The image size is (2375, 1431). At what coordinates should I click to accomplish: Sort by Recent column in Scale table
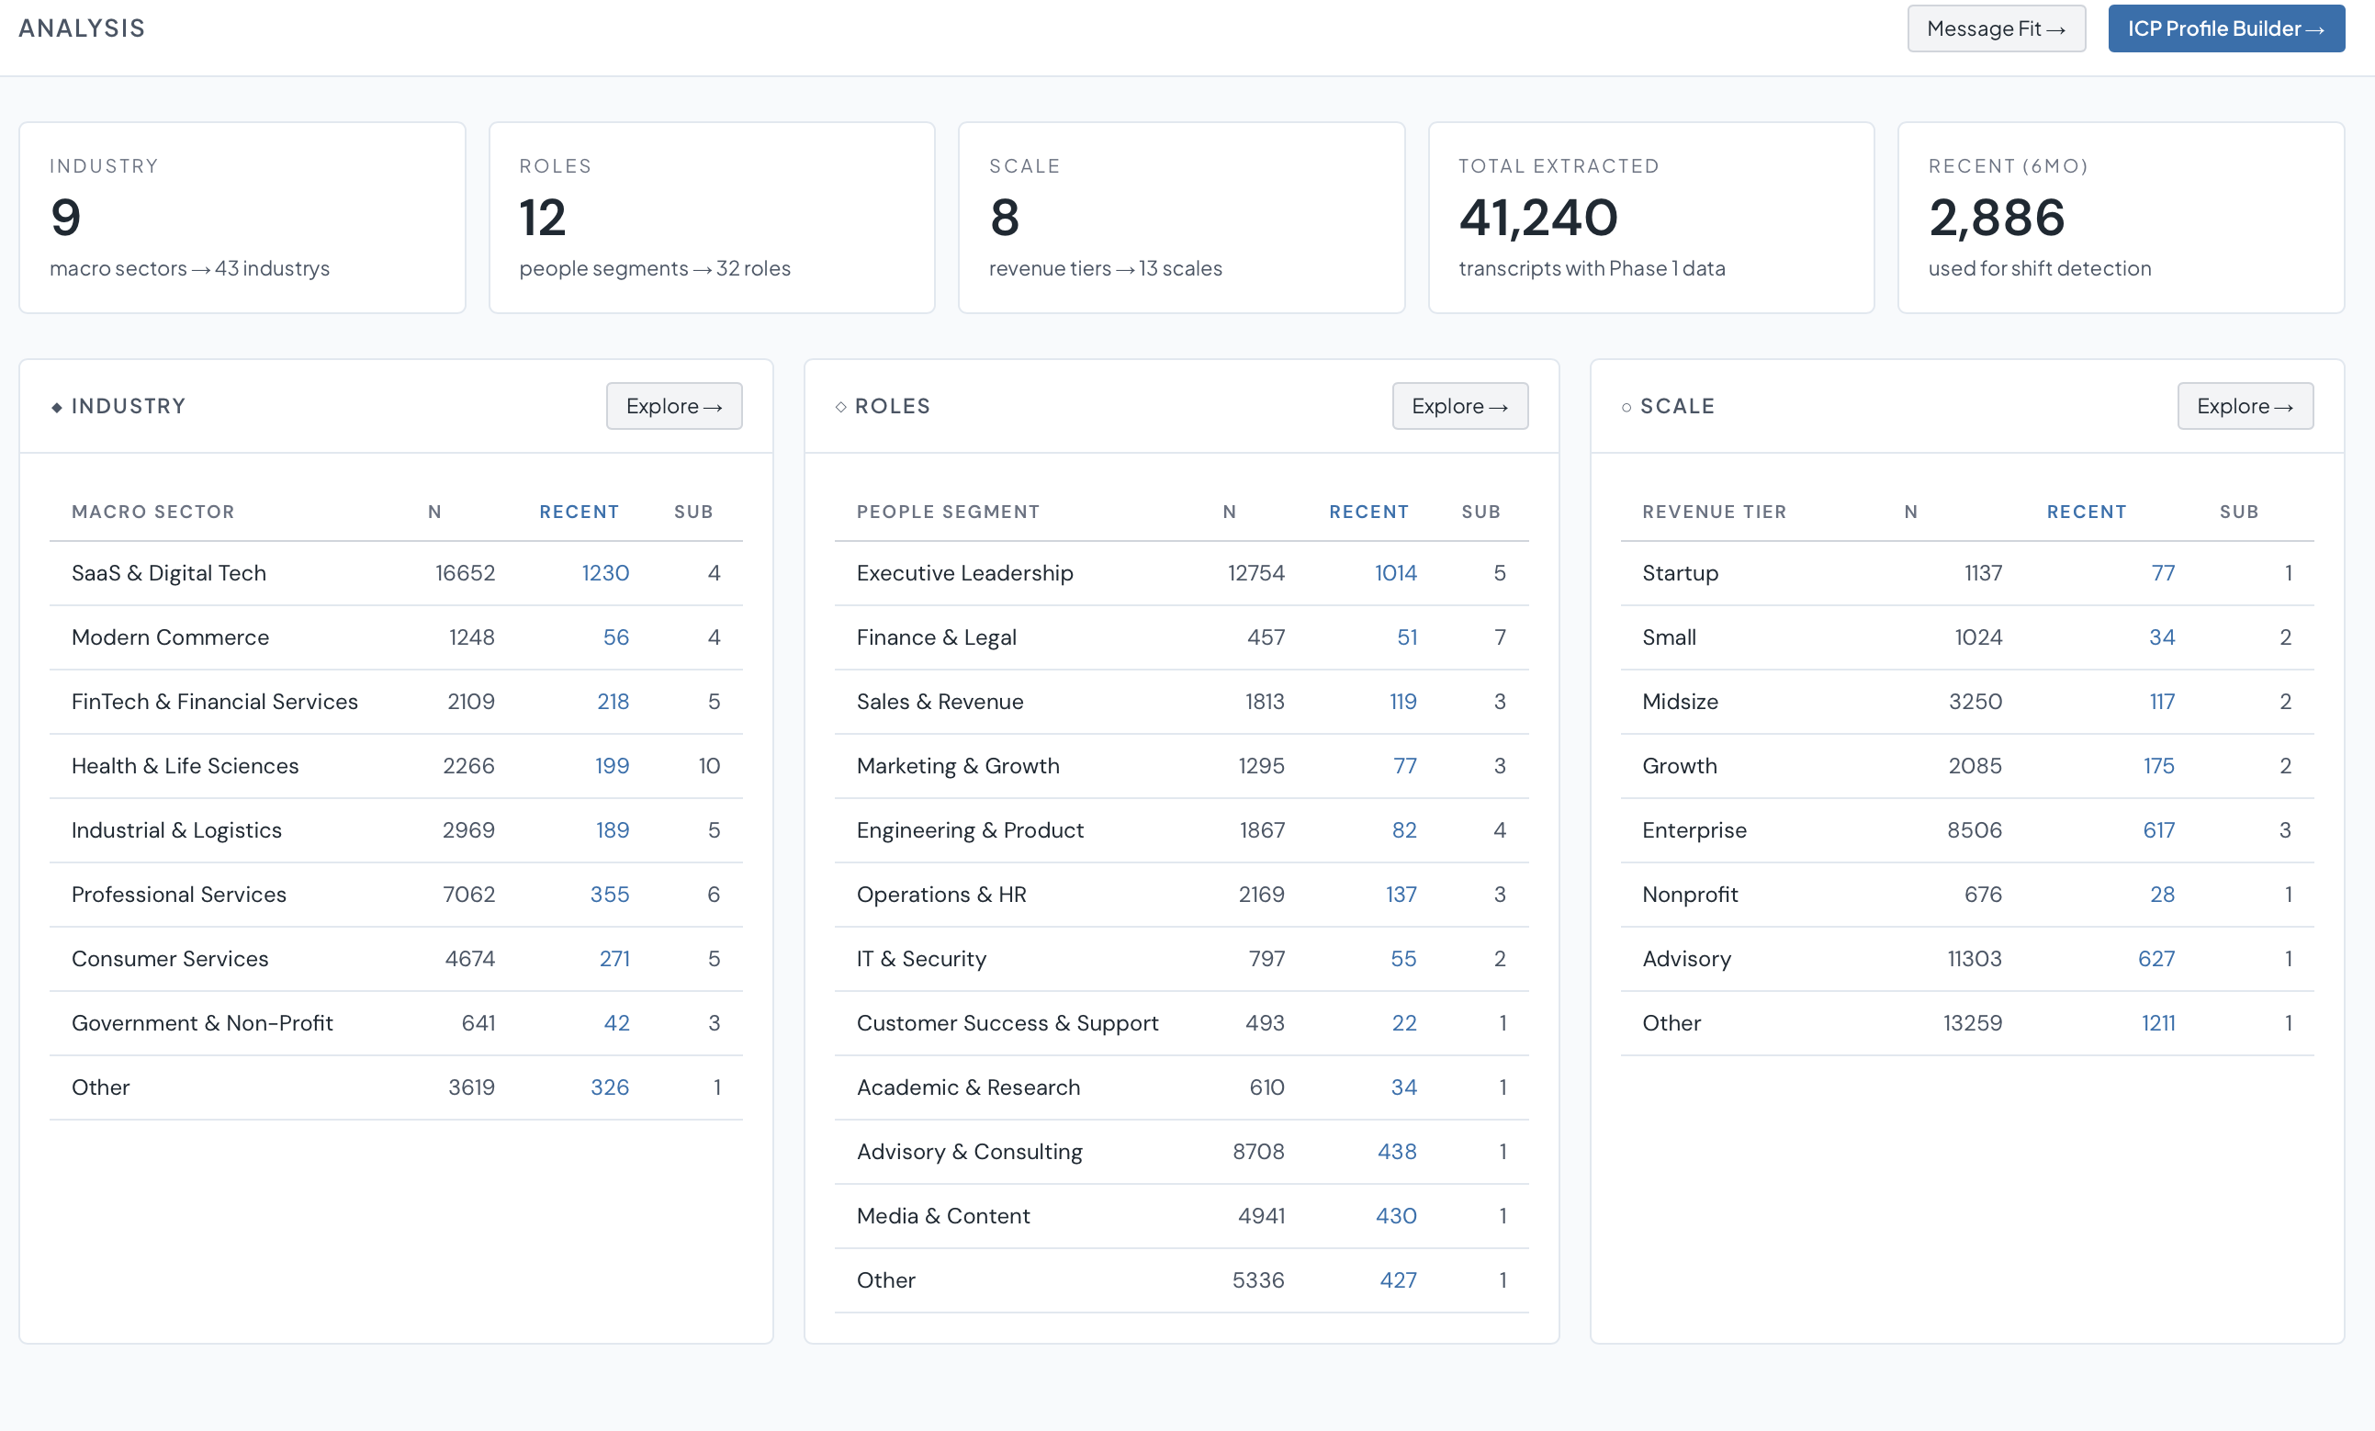[x=2087, y=512]
